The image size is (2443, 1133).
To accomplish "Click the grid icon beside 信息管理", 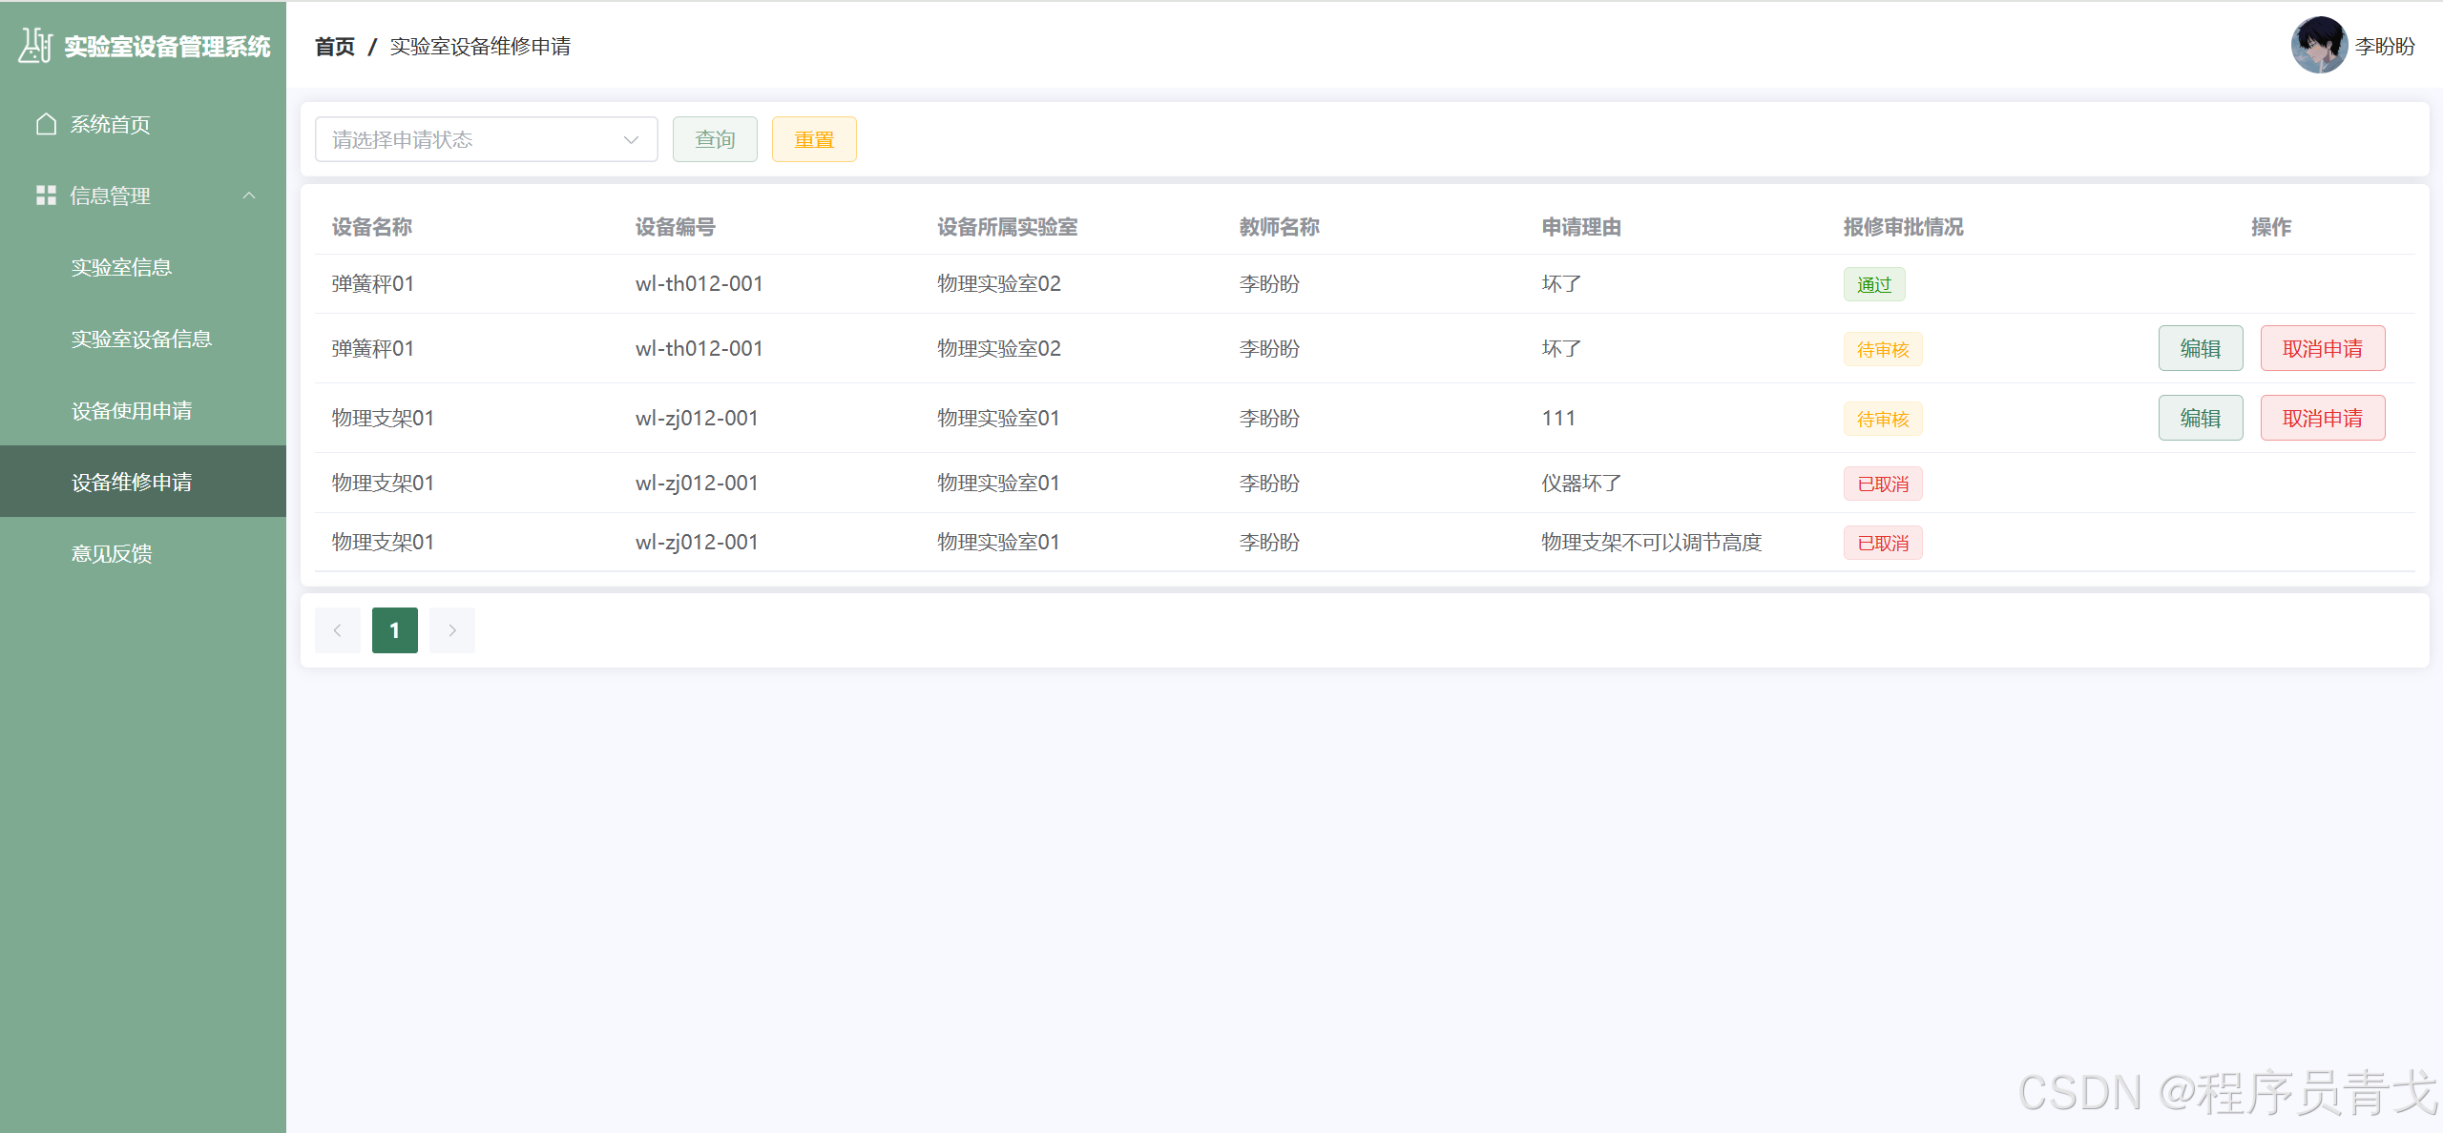I will (45, 196).
